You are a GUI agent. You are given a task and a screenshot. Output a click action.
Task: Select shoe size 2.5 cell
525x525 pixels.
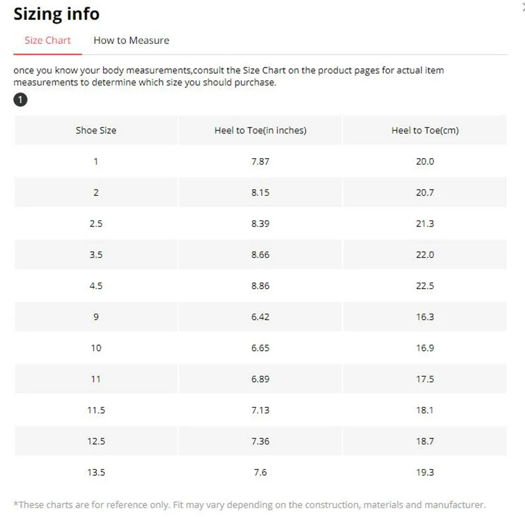click(x=96, y=224)
